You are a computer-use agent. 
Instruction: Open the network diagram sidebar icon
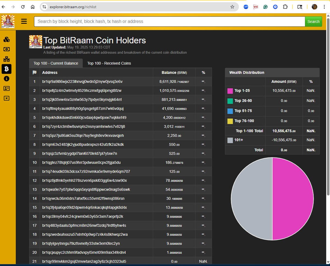point(7,59)
